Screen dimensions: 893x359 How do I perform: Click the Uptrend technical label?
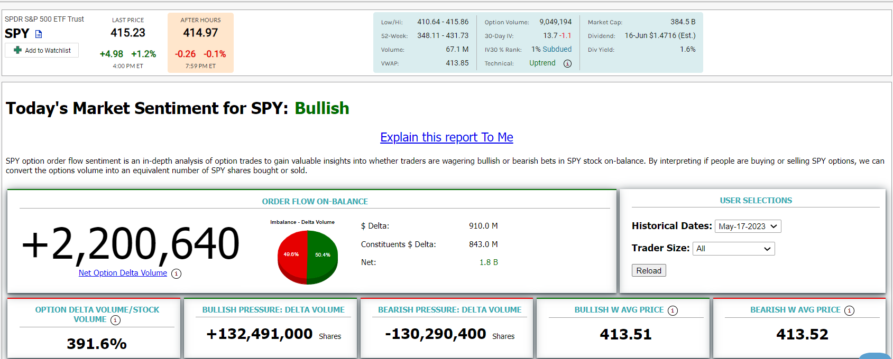(x=542, y=63)
